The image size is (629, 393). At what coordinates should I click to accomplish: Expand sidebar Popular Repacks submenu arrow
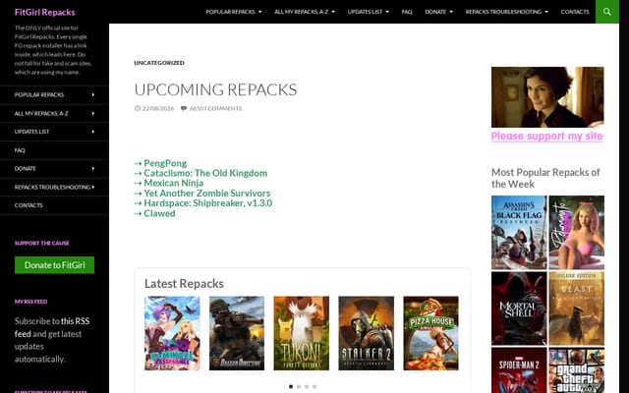(93, 94)
